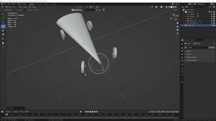Select the Move tool in toolbar
The image size is (216, 121).
(3, 22)
